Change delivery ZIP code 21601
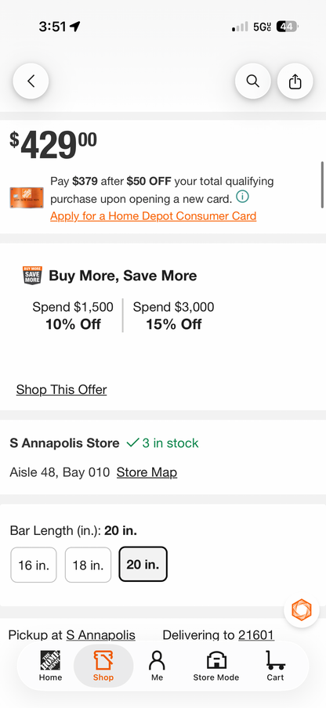The height and width of the screenshot is (708, 326). point(256,635)
